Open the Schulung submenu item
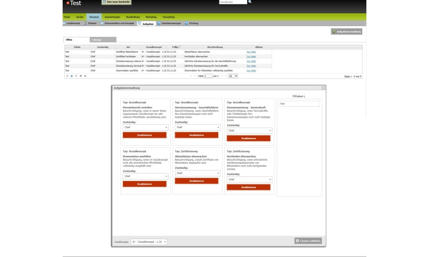The image size is (429, 257). [x=191, y=23]
